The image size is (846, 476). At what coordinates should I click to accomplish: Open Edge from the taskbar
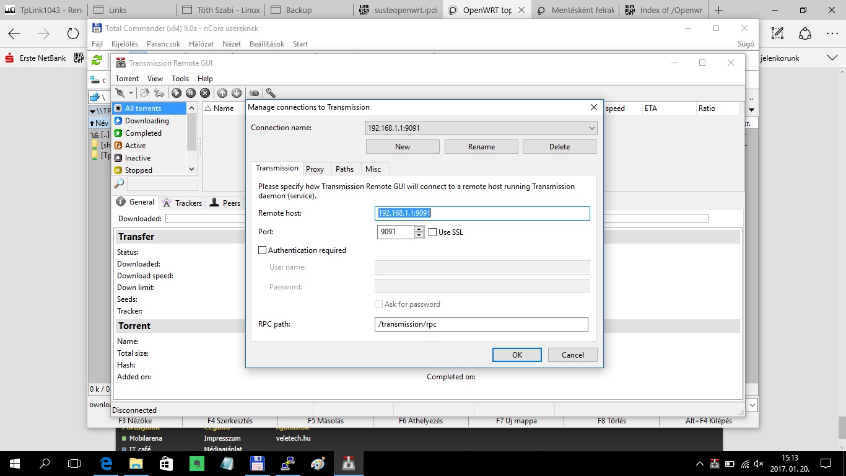[x=105, y=463]
